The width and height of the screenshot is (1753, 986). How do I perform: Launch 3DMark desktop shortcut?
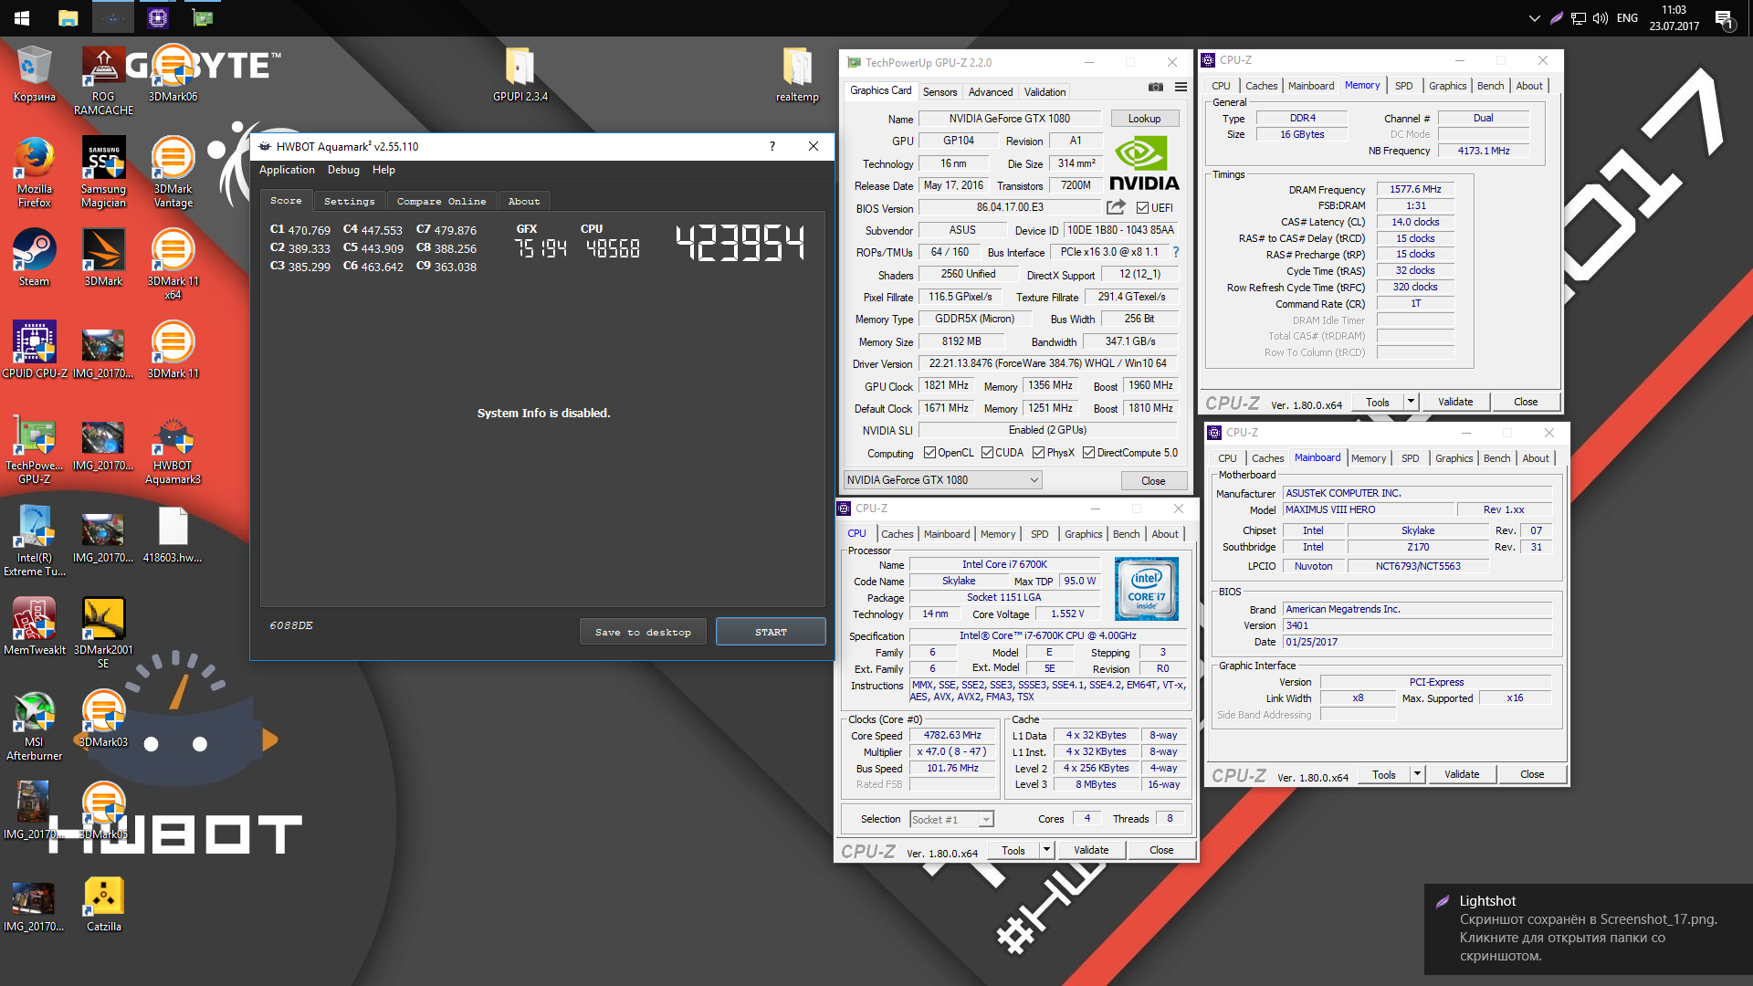103,257
